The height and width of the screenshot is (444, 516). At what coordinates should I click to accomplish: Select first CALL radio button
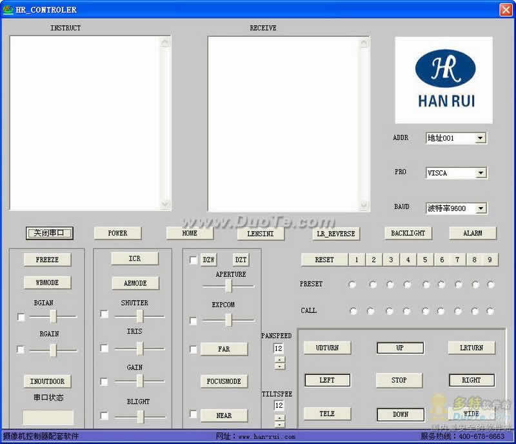pos(353,310)
